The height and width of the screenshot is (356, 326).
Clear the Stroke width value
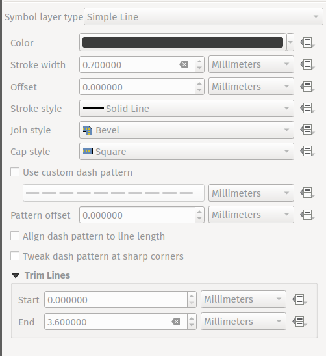(x=184, y=64)
